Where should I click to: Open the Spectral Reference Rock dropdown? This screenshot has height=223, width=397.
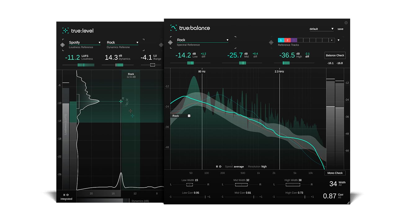pos(203,40)
